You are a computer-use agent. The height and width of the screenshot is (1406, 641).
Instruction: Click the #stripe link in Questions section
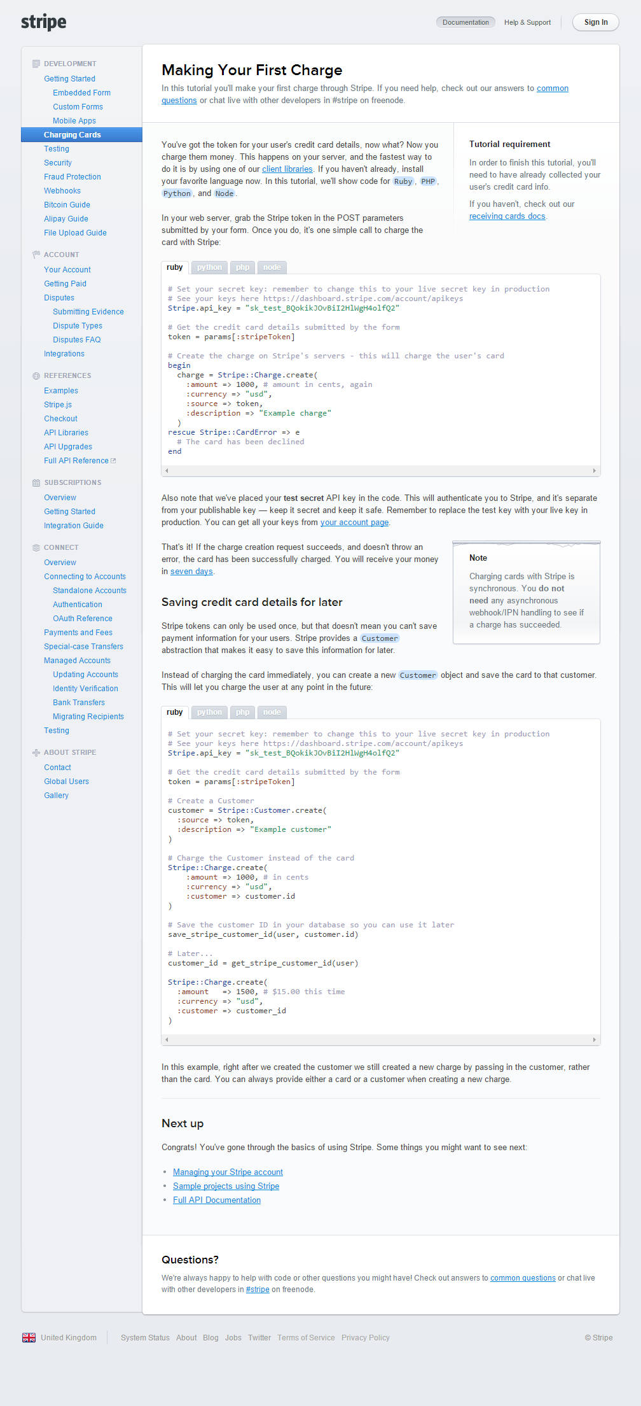[258, 1290]
